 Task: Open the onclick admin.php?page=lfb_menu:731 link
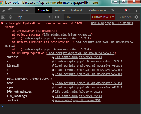pos(78,100)
